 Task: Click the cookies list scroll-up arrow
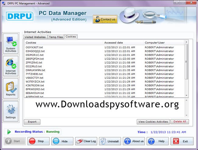pos(186,42)
